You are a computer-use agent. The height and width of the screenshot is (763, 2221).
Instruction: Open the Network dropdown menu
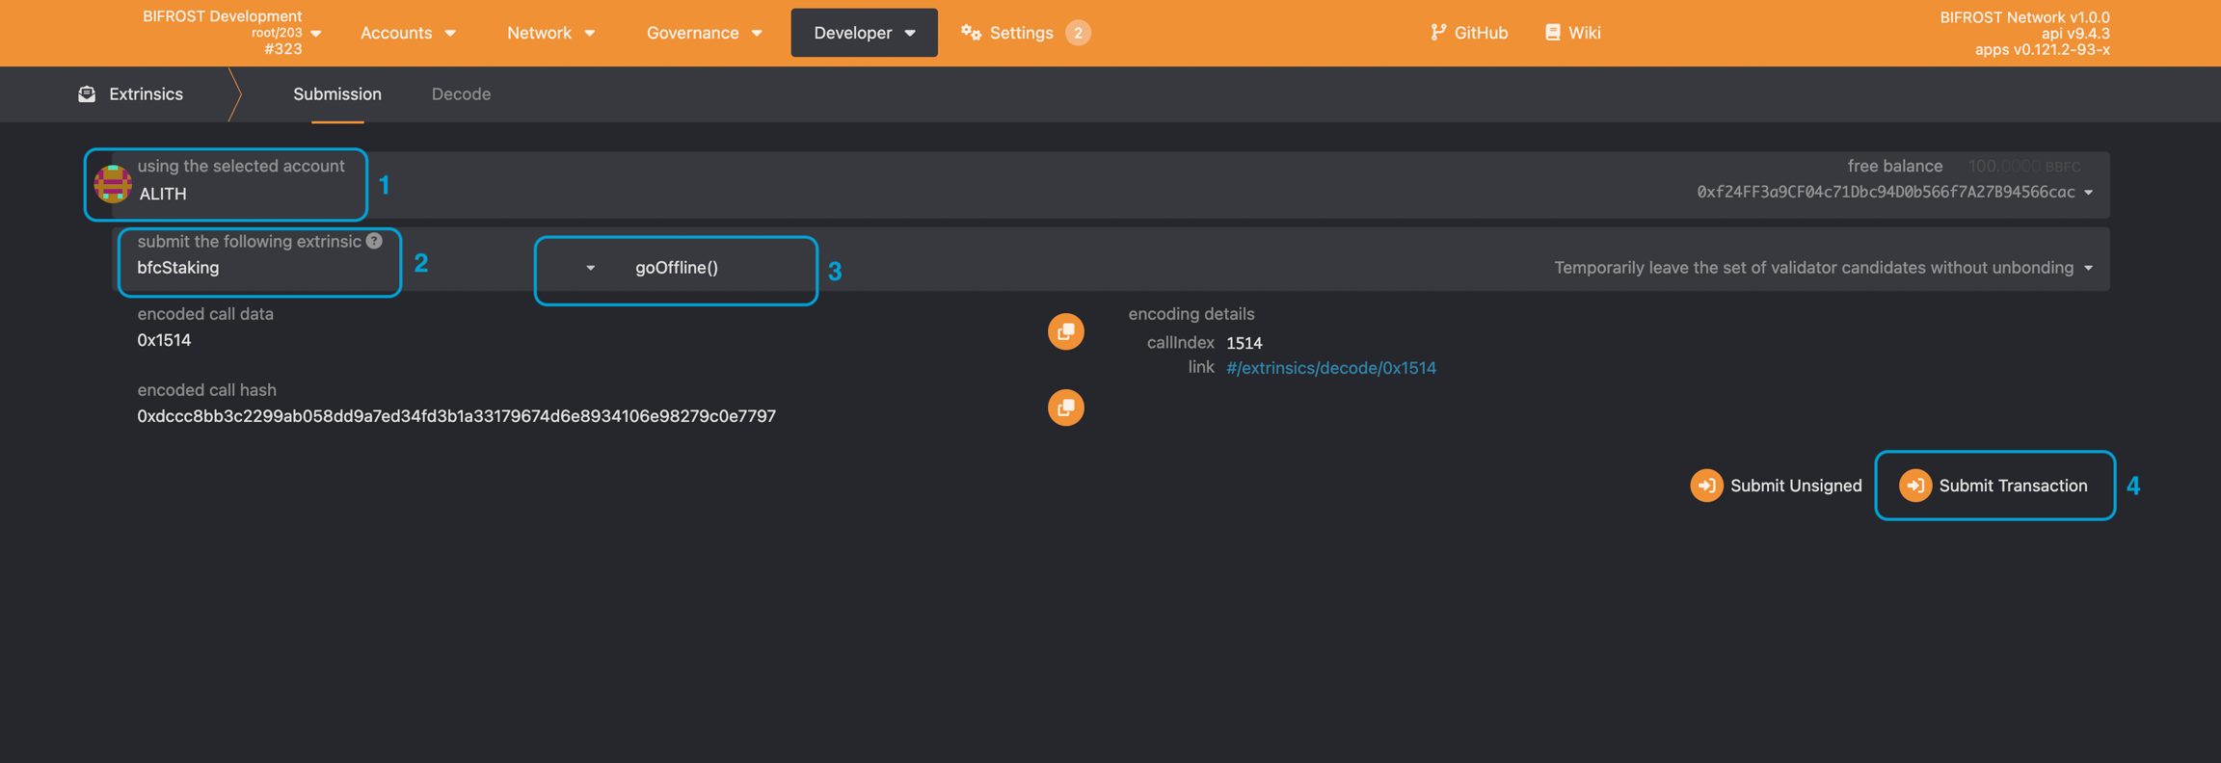click(550, 33)
